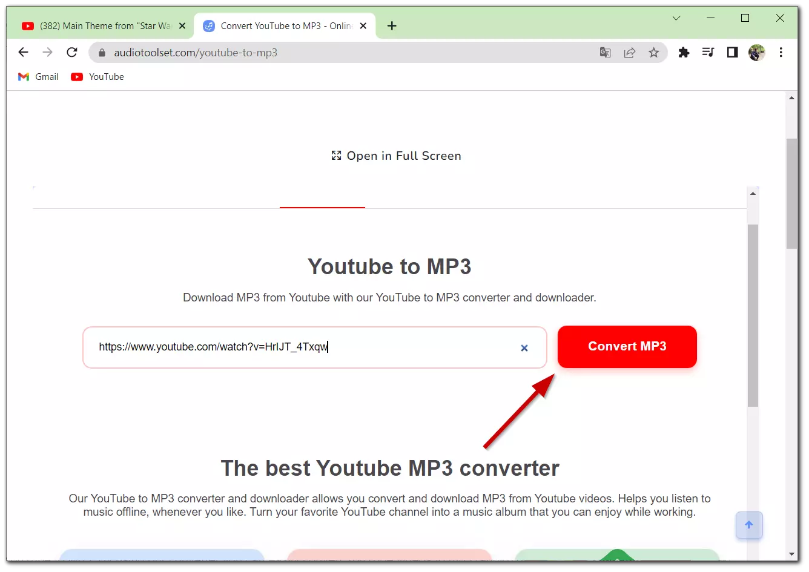
Task: Click the inner frame scroll up arrow
Action: [x=753, y=194]
